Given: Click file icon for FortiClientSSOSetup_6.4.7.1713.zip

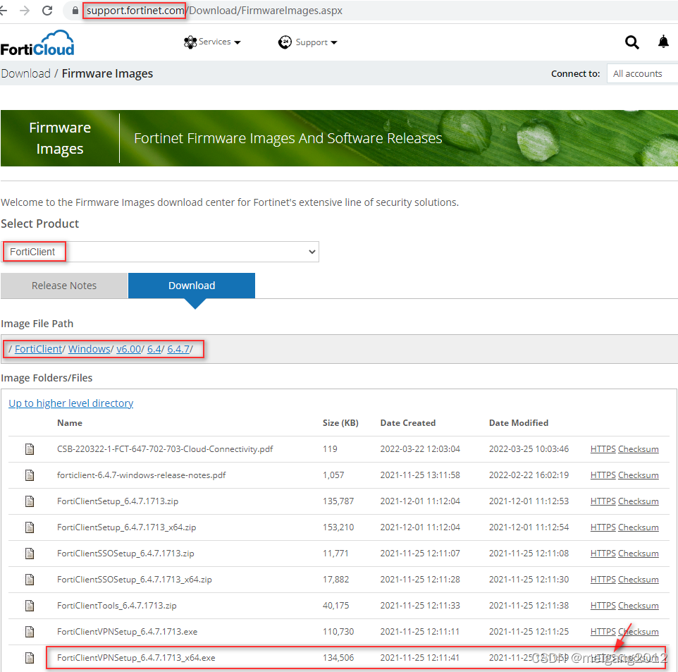Looking at the screenshot, I should coord(30,554).
